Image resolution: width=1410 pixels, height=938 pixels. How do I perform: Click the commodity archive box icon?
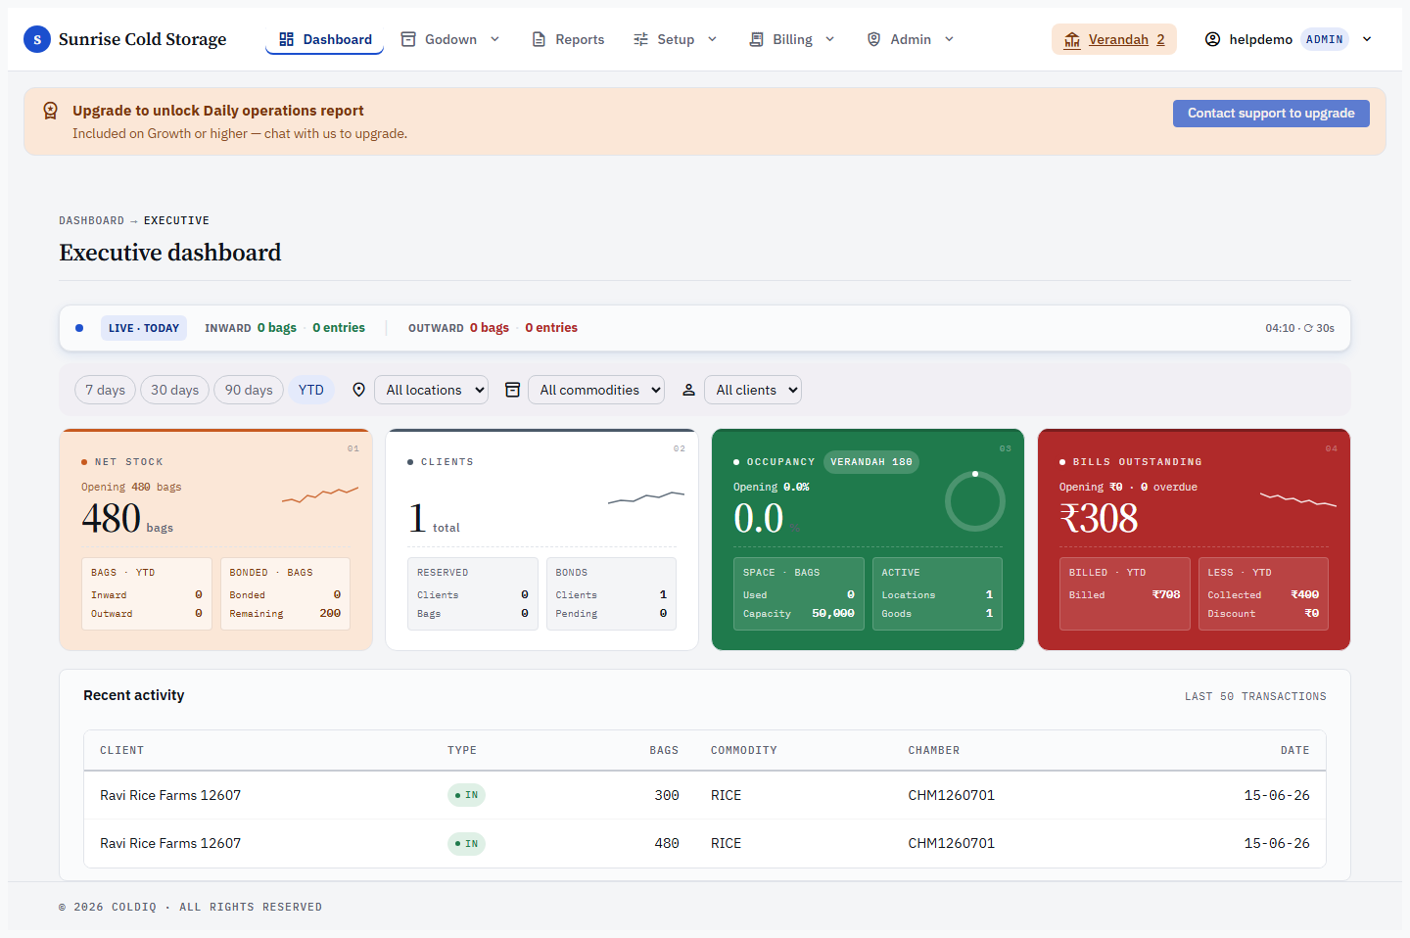[512, 390]
